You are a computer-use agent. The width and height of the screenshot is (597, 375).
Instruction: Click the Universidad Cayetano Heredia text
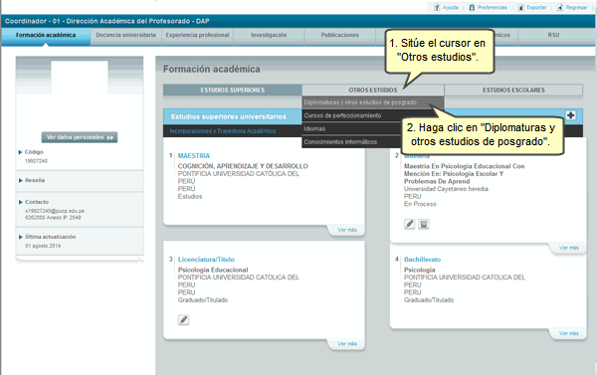pos(446,189)
